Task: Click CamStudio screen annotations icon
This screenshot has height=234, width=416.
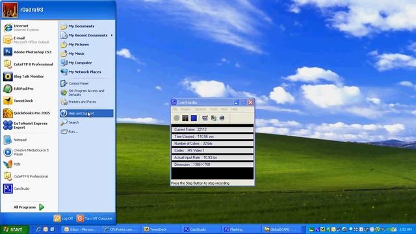Action: 222,118
